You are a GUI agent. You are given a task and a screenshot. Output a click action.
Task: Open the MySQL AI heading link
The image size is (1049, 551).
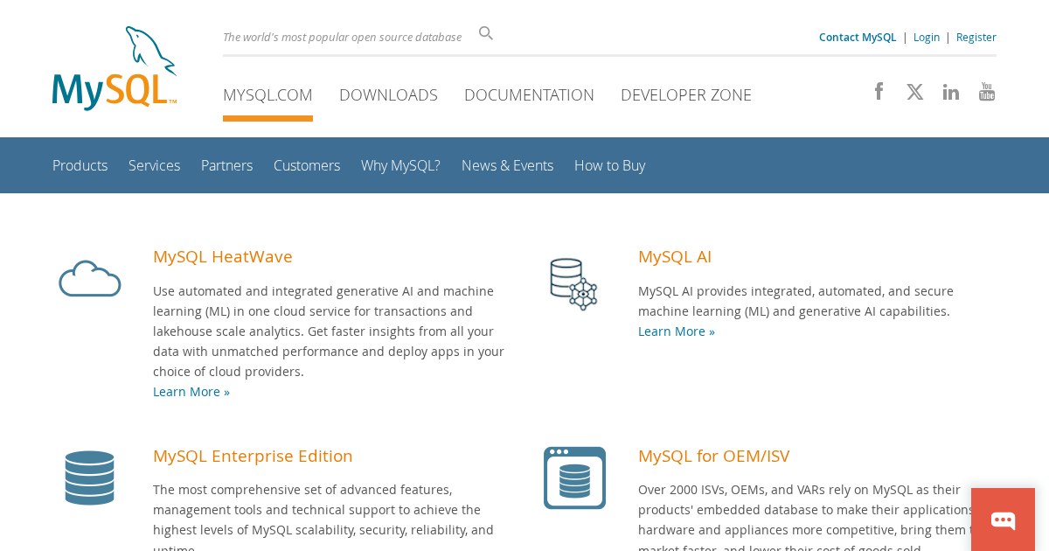pos(675,256)
